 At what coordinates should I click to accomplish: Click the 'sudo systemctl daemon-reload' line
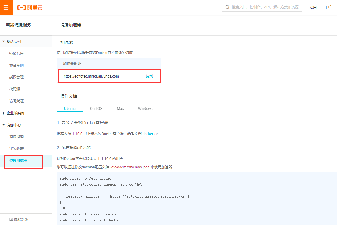tap(89, 214)
